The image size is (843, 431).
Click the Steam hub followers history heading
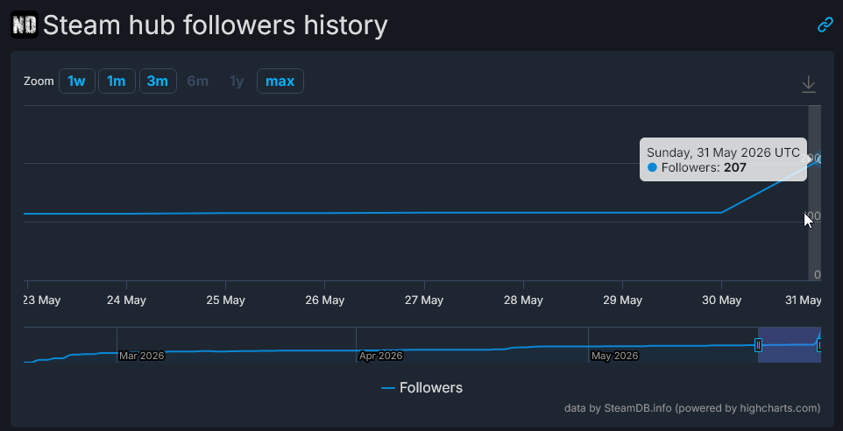tap(215, 25)
